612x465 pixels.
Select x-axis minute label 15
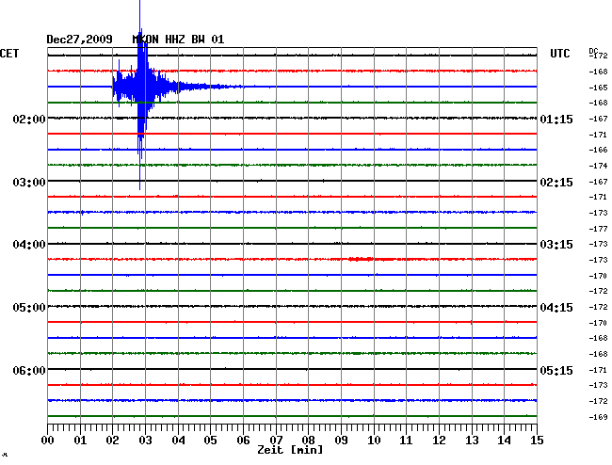pyautogui.click(x=537, y=441)
